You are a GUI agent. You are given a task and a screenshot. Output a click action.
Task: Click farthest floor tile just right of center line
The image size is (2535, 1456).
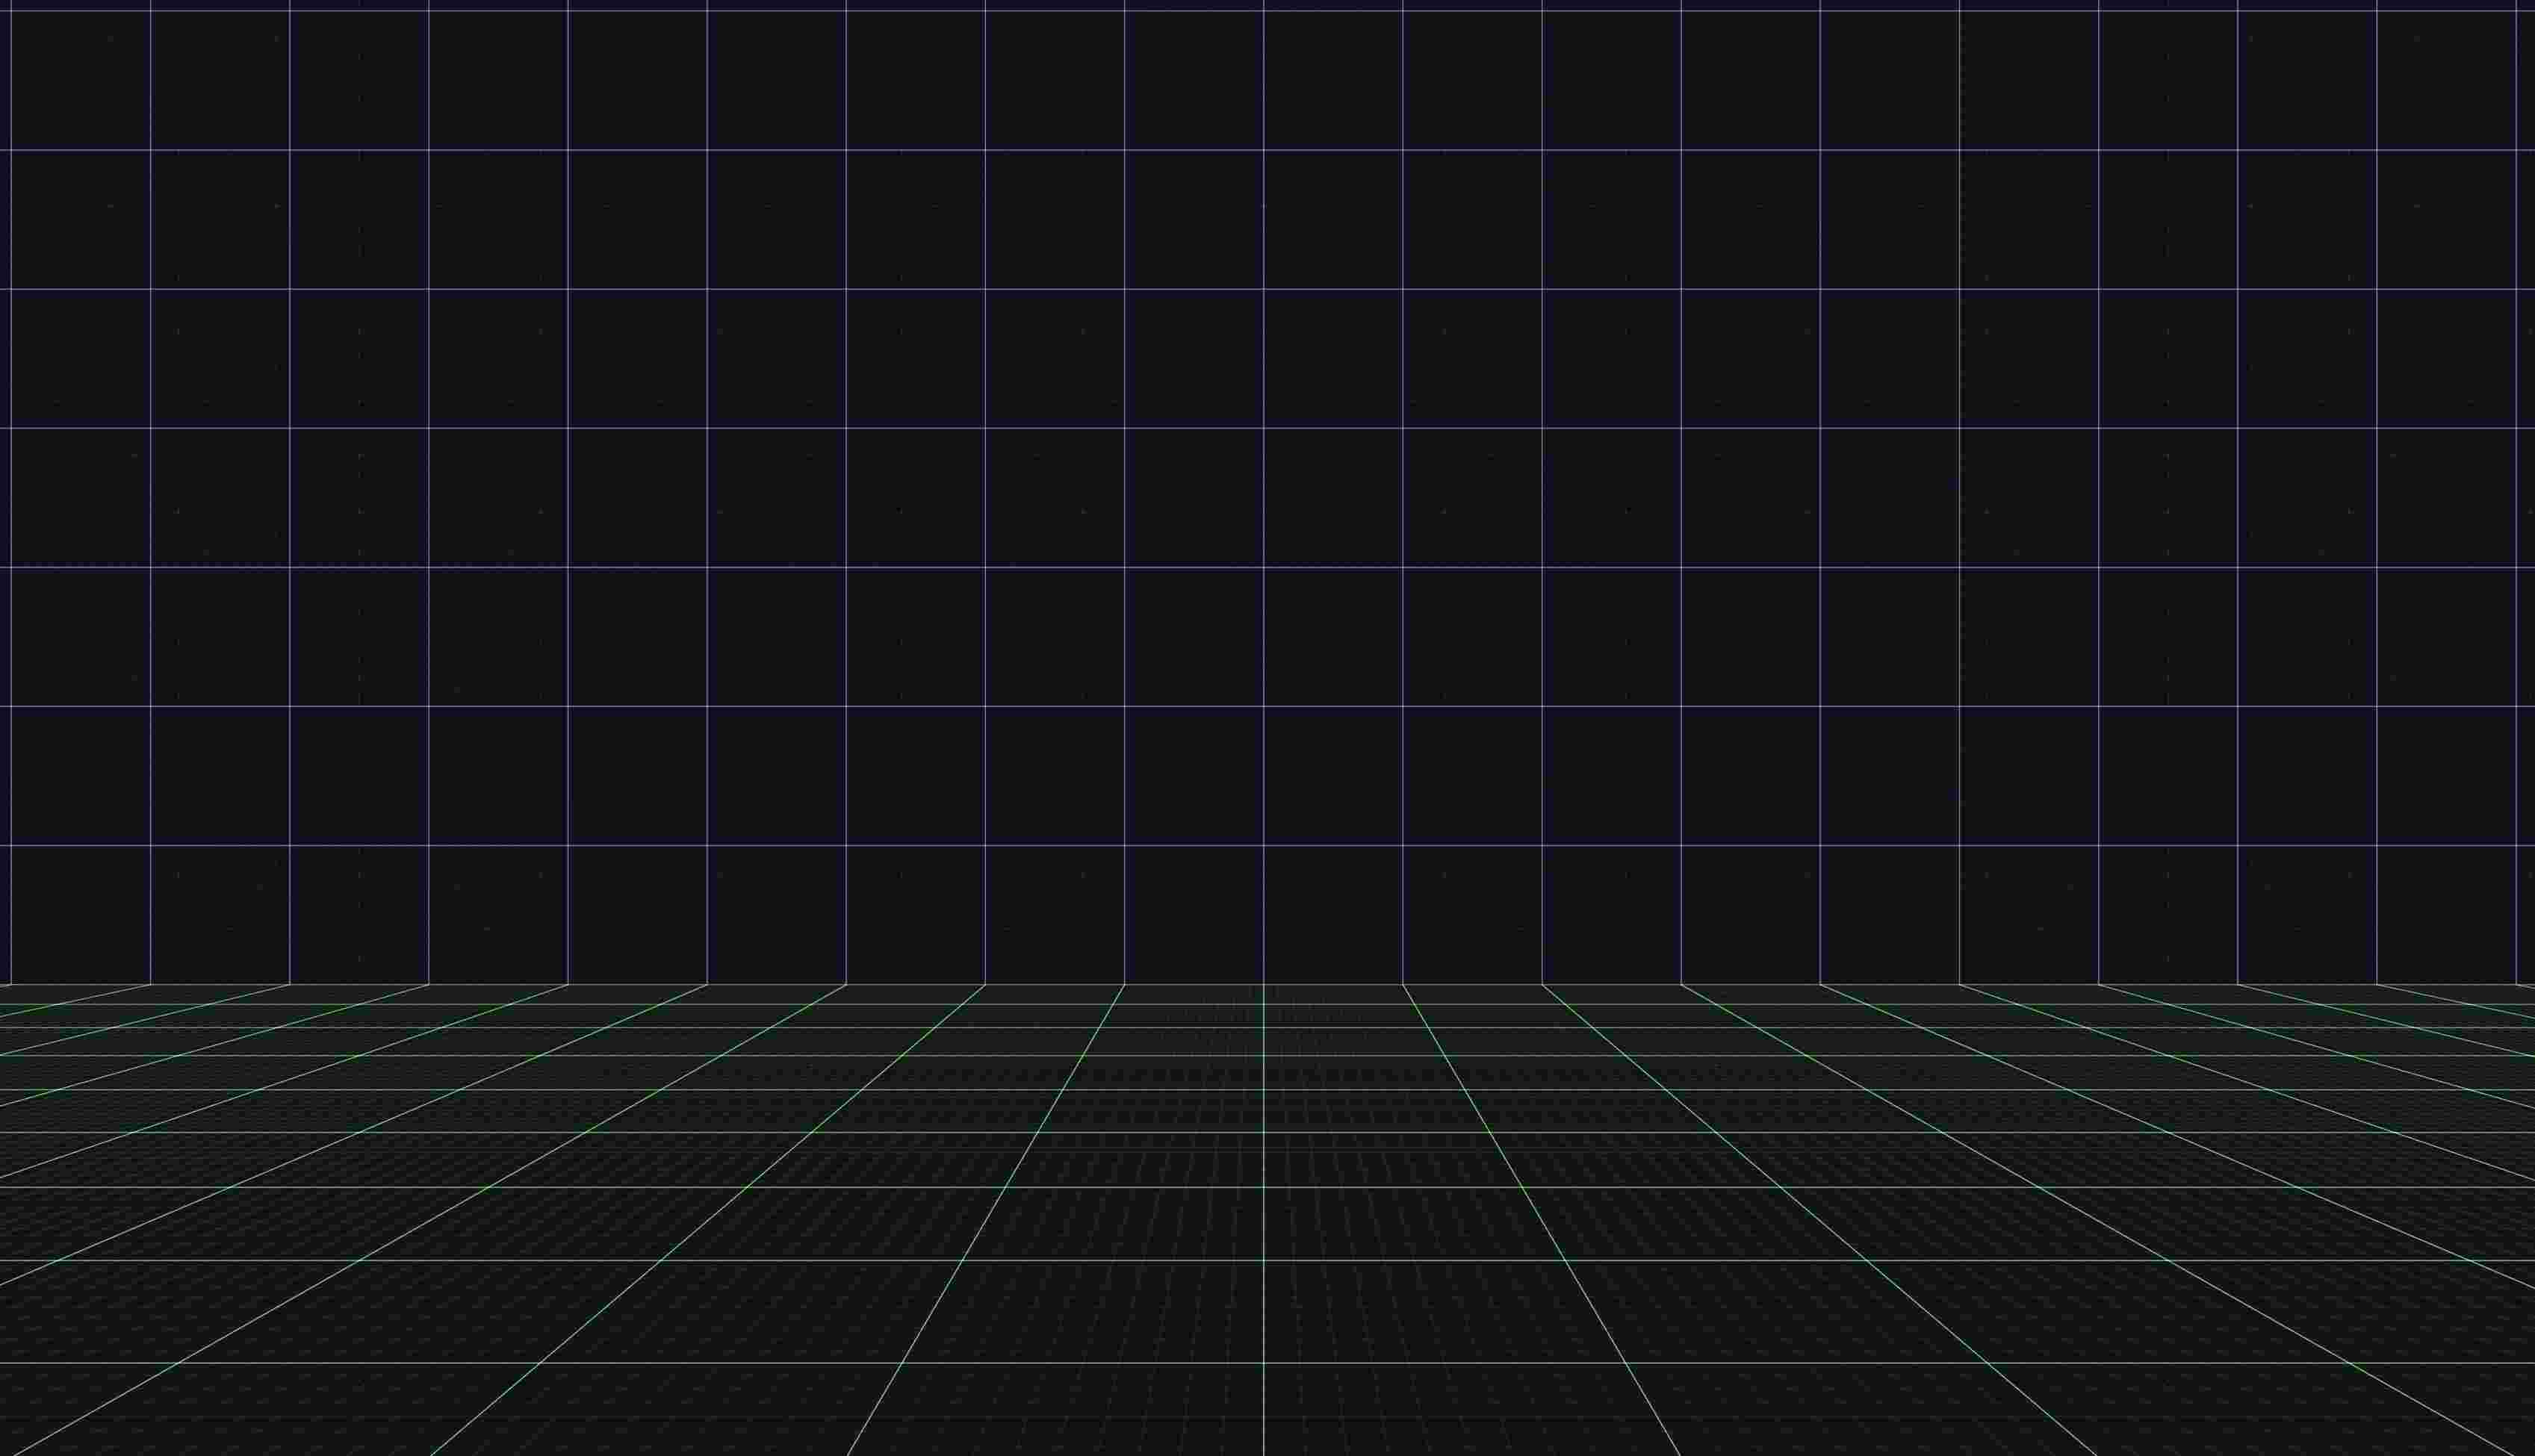1335,994
